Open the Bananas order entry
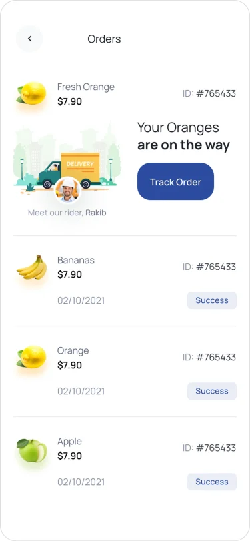The width and height of the screenshot is (250, 541). (125, 281)
